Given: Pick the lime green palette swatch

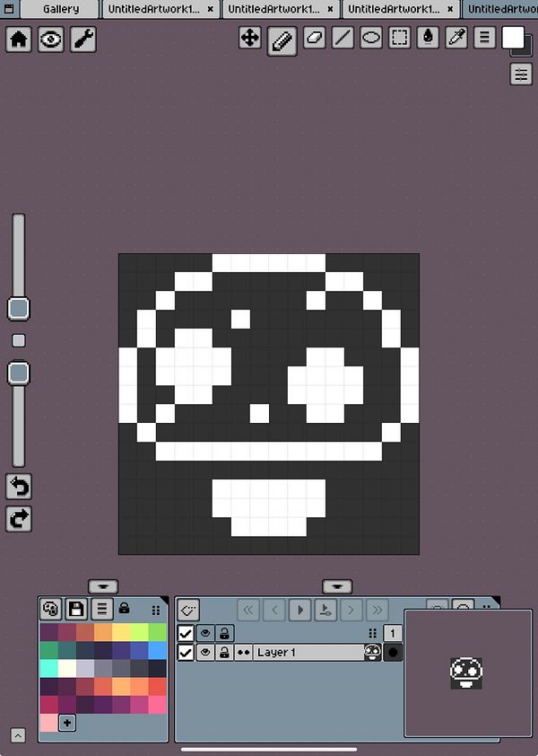Looking at the screenshot, I should pos(139,632).
